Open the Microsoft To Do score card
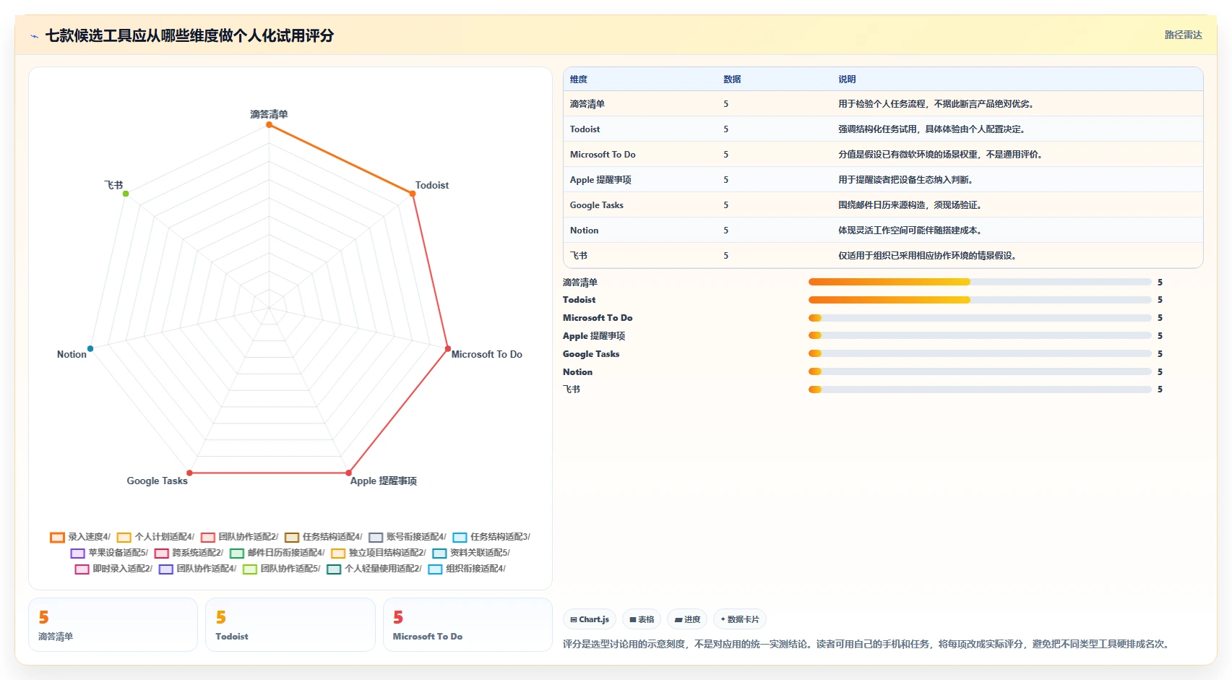The width and height of the screenshot is (1232, 680). tap(468, 625)
